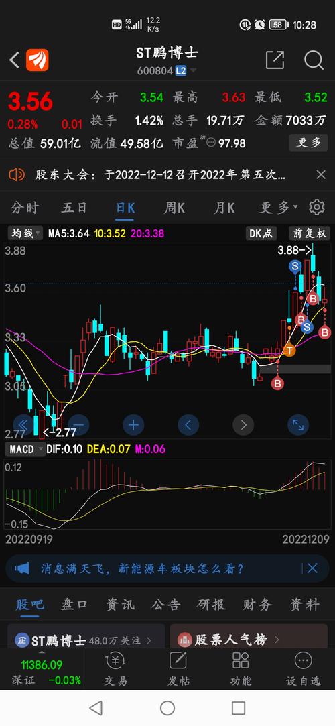
Task: Tap the orange T marker on chart
Action: (289, 350)
